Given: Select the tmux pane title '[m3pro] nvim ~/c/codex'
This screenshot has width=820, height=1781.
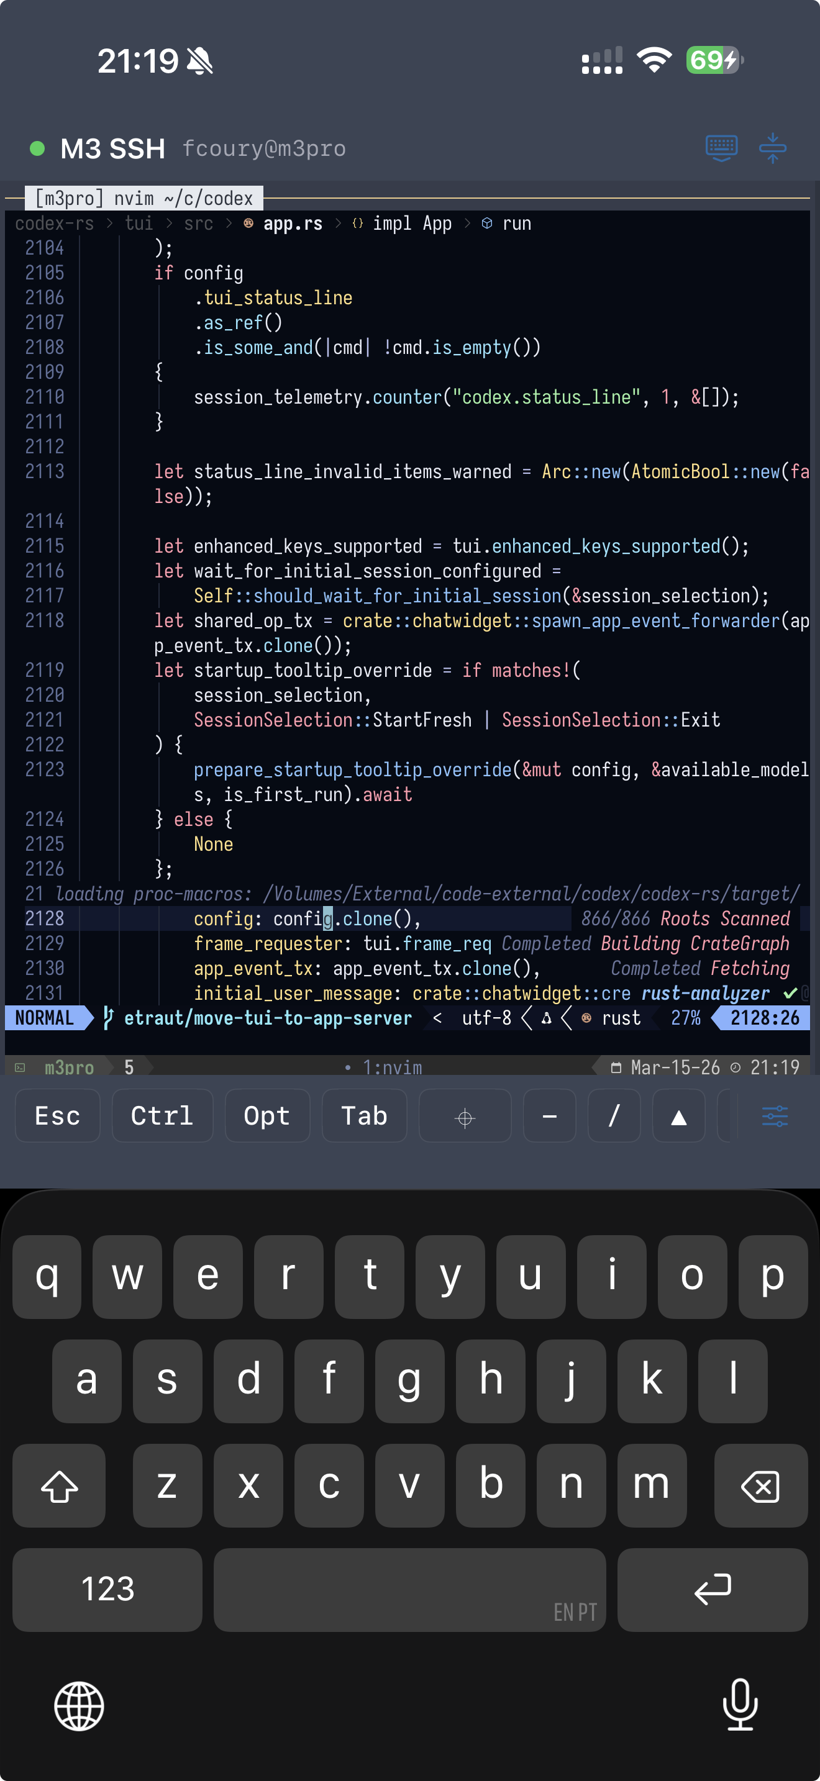Looking at the screenshot, I should [144, 199].
